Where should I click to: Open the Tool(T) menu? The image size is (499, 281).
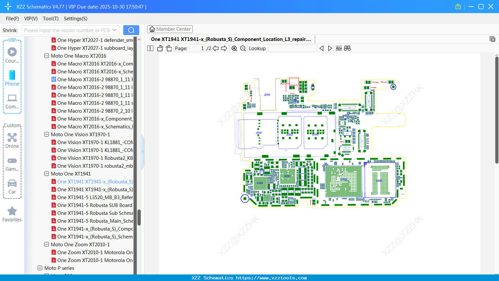pos(50,19)
